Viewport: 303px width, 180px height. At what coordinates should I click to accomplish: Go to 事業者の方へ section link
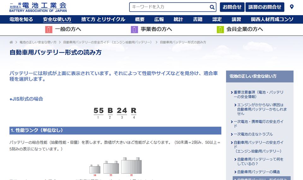click(x=156, y=29)
